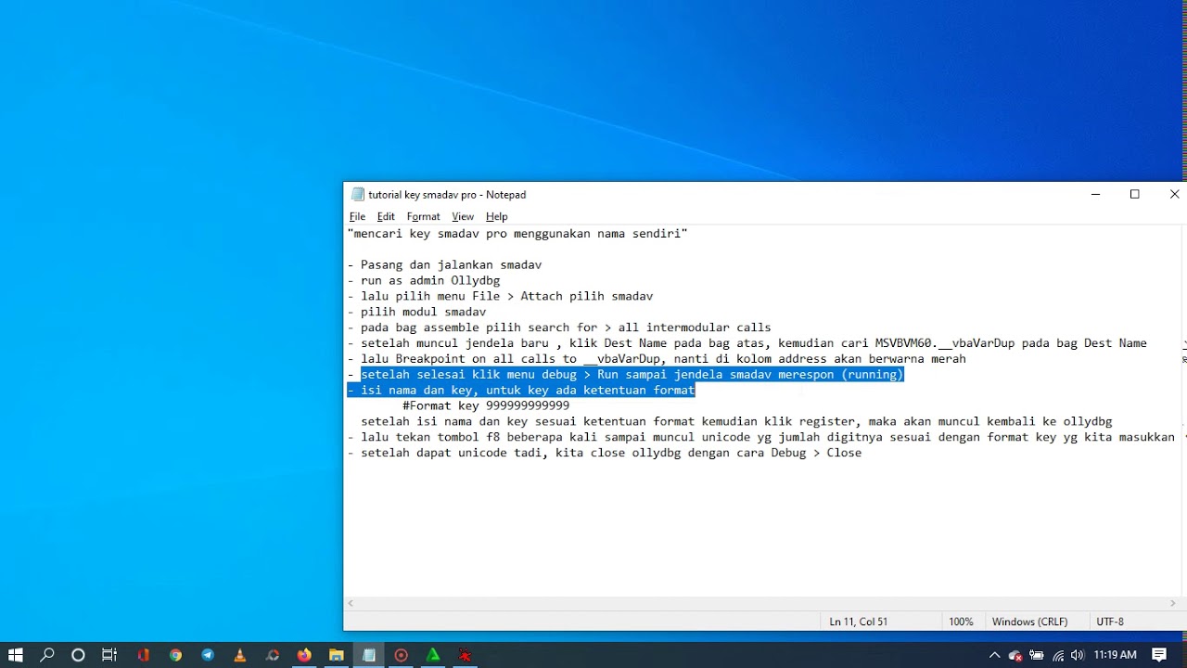Close the Notepad window

point(1174,195)
